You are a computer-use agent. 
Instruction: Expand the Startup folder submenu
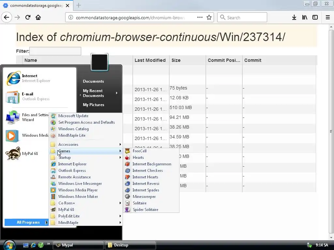(86, 158)
